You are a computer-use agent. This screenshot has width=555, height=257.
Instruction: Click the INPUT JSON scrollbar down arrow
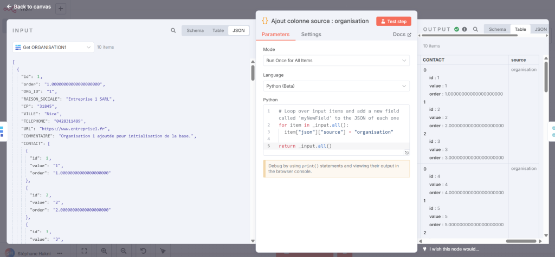point(253,241)
